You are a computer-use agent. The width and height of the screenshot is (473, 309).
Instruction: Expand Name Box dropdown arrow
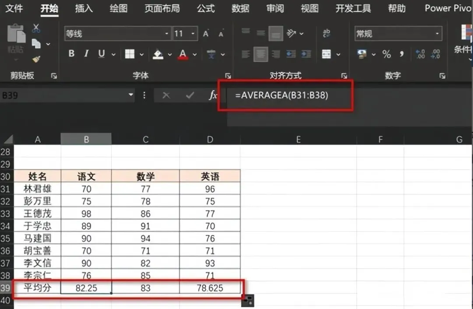pos(131,95)
